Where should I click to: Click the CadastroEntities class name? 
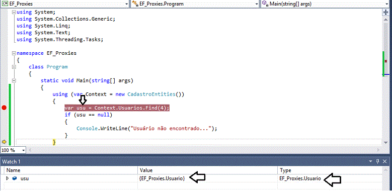pos(151,94)
